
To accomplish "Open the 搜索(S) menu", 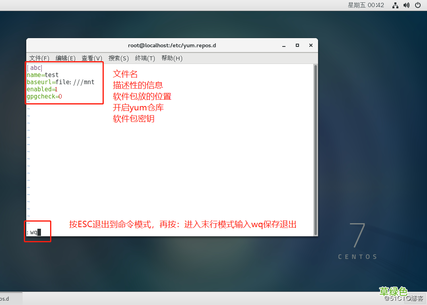I will pyautogui.click(x=118, y=58).
